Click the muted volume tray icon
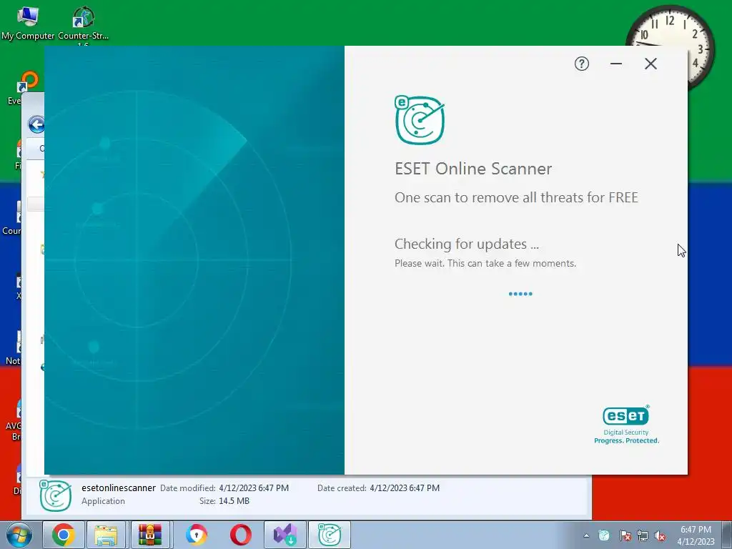This screenshot has height=549, width=732. (660, 535)
